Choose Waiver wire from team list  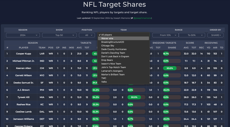(x=123, y=38)
